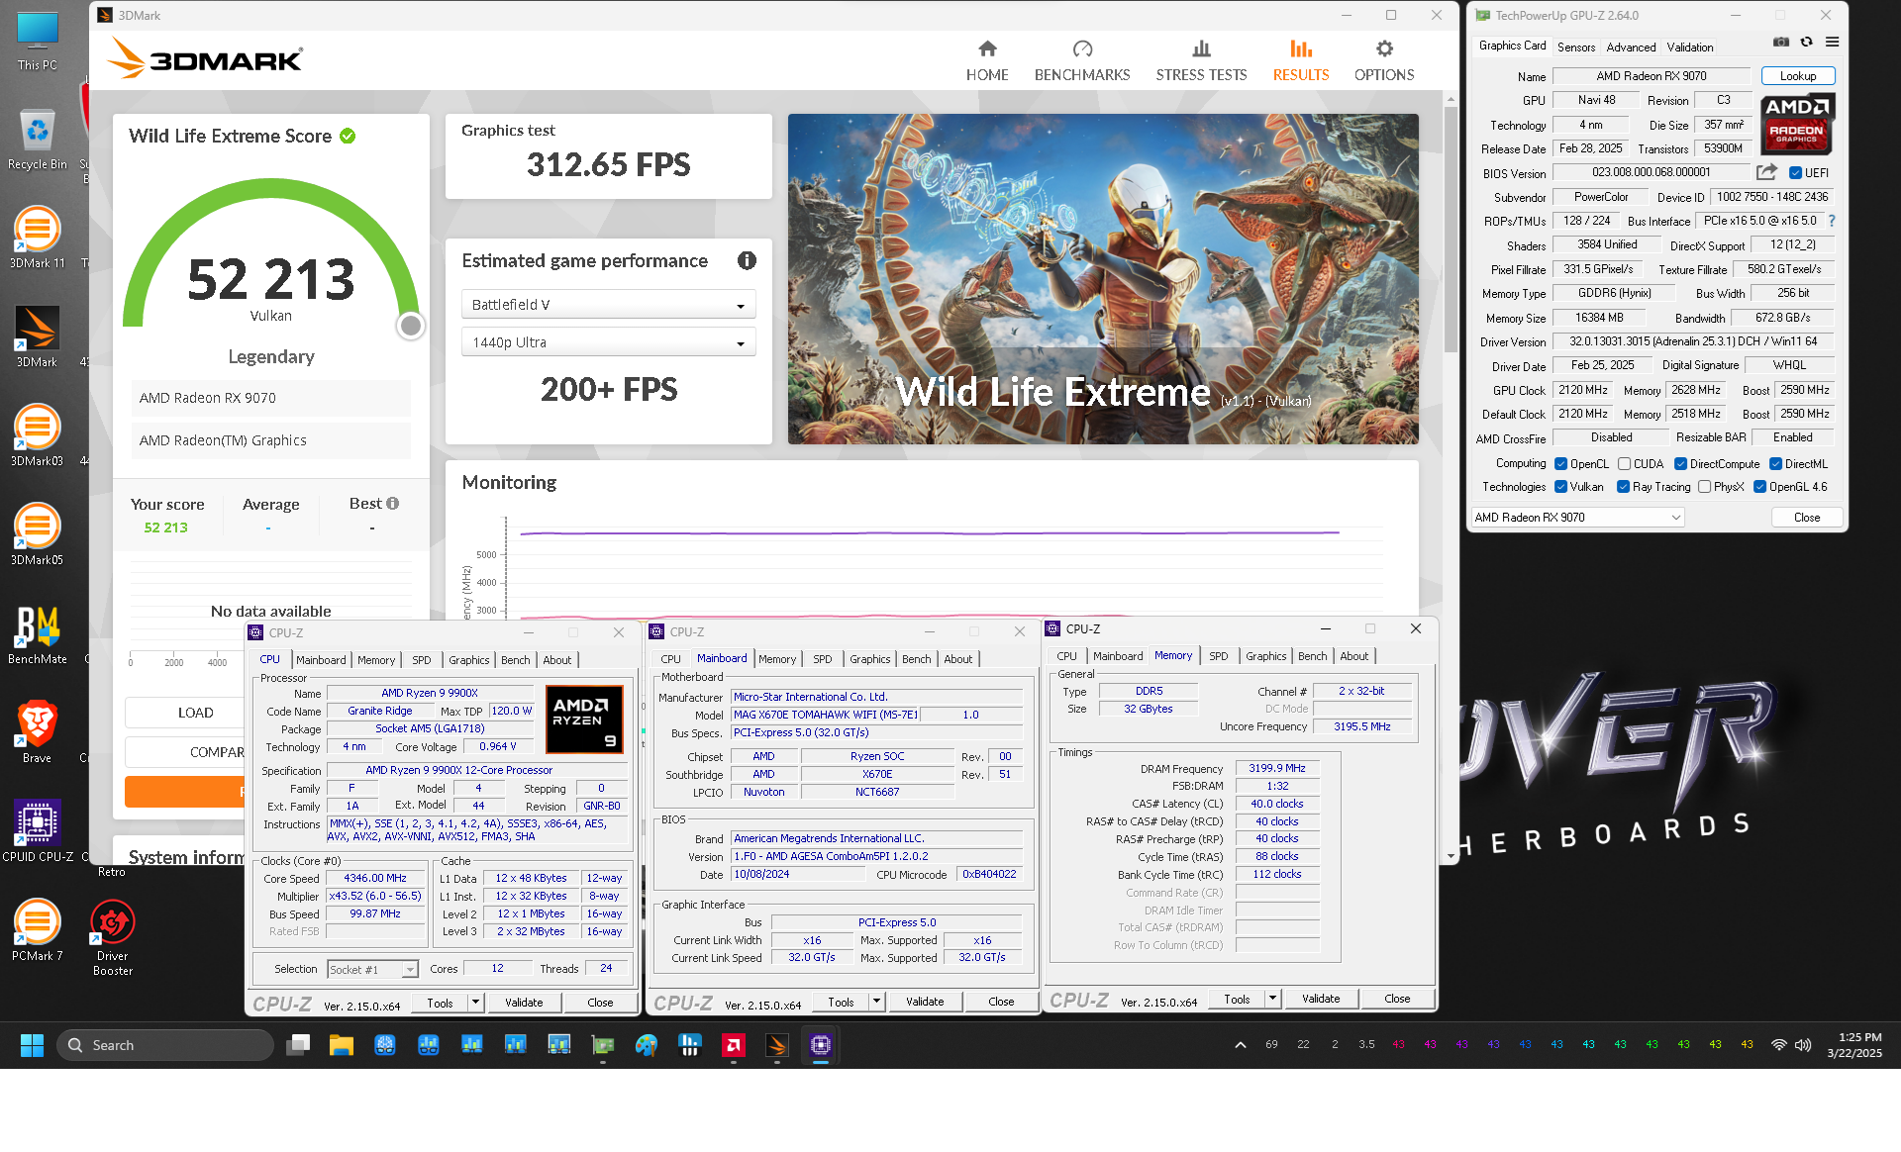Open the This PC desktop icon
This screenshot has width=1901, height=1152.
[x=38, y=43]
